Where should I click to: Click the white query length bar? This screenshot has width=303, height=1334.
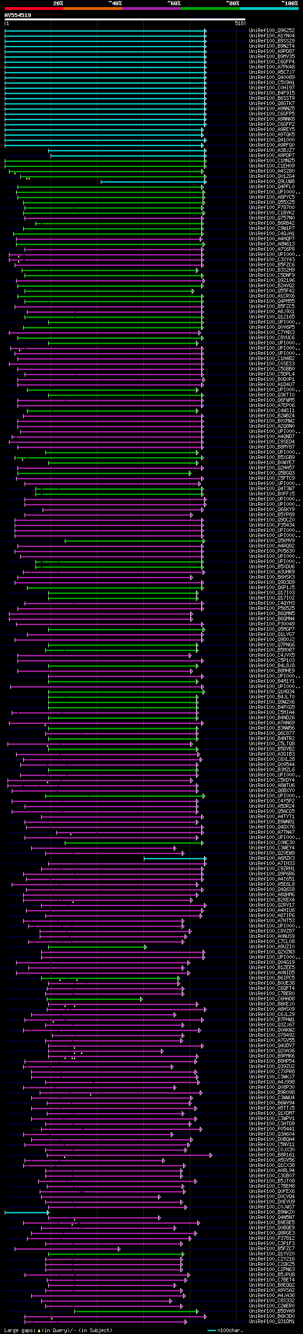pyautogui.click(x=125, y=20)
